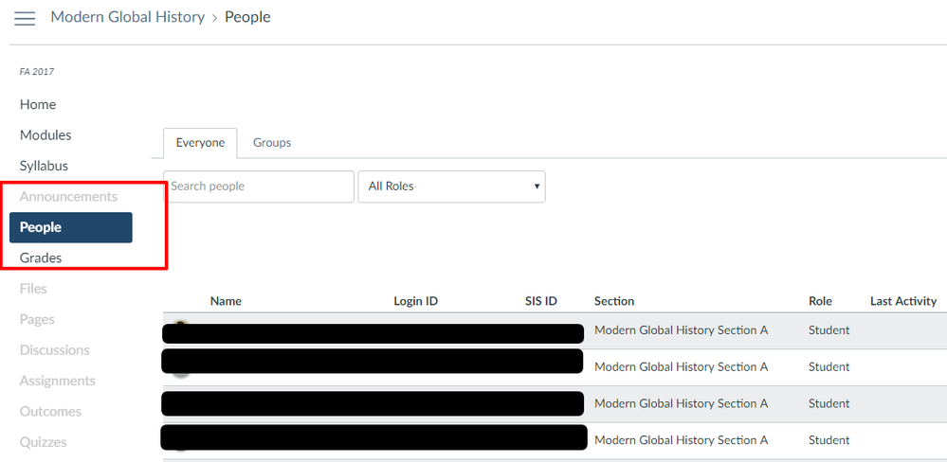Click the Search people field

(258, 187)
